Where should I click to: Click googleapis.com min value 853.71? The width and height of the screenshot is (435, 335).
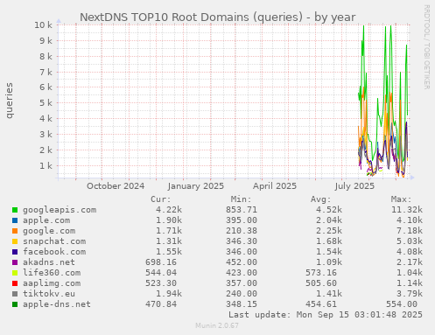tap(242, 210)
